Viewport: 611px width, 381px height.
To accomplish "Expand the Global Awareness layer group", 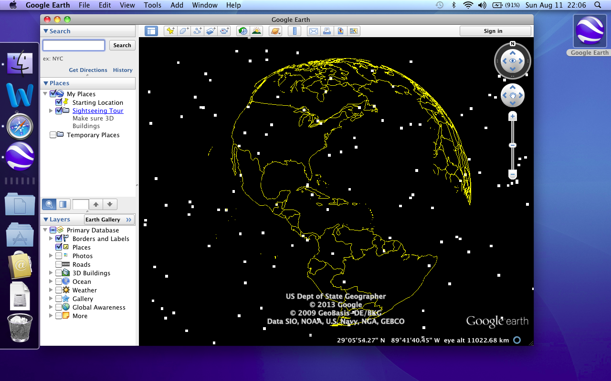I will tap(51, 307).
